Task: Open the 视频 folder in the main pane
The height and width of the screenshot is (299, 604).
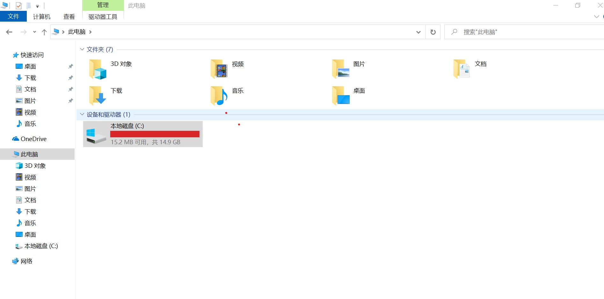Action: tap(227, 69)
